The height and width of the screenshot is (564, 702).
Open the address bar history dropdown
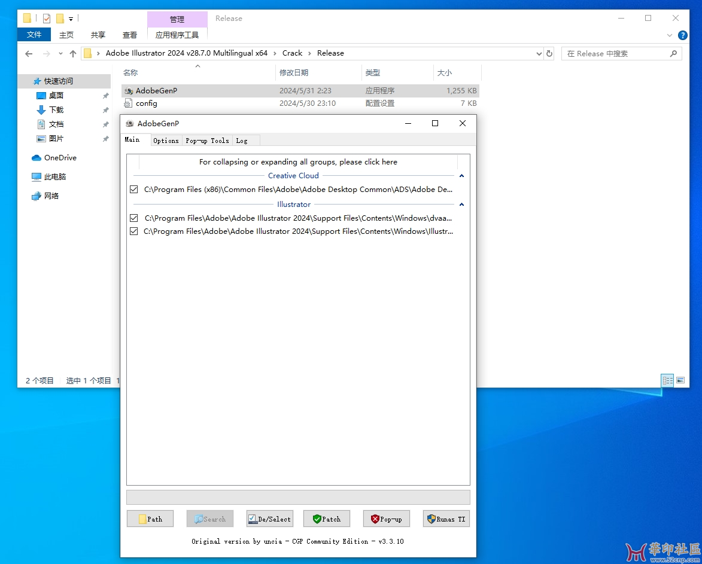click(x=539, y=54)
